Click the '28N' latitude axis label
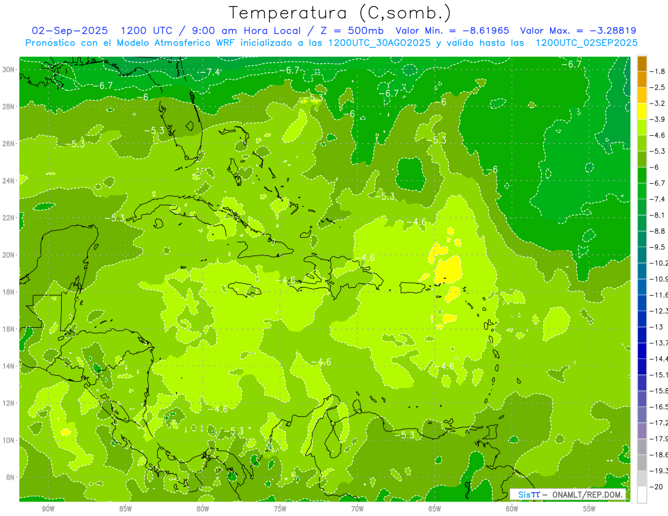Viewport: 668px width, 516px height. 9,106
